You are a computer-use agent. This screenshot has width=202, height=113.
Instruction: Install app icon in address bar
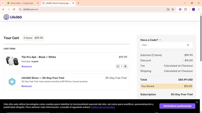[168, 9]
